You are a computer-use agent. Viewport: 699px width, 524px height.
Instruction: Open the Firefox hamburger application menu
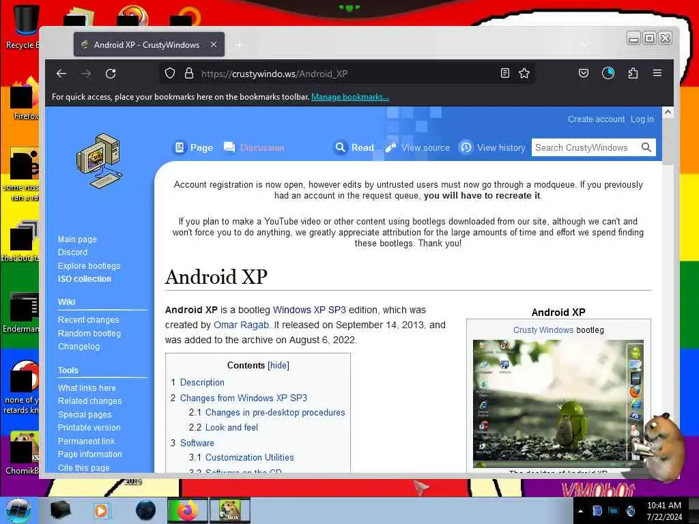(x=657, y=72)
